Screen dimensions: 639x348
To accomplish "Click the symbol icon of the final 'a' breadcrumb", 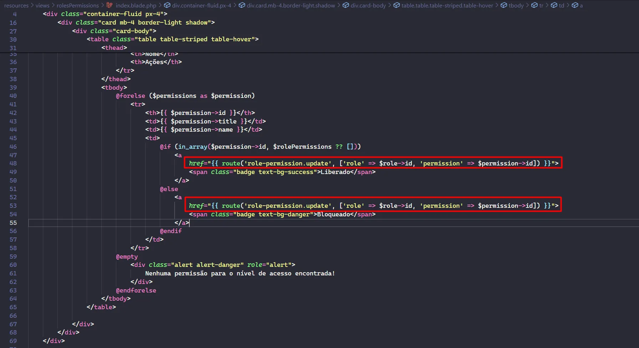I will coord(575,5).
